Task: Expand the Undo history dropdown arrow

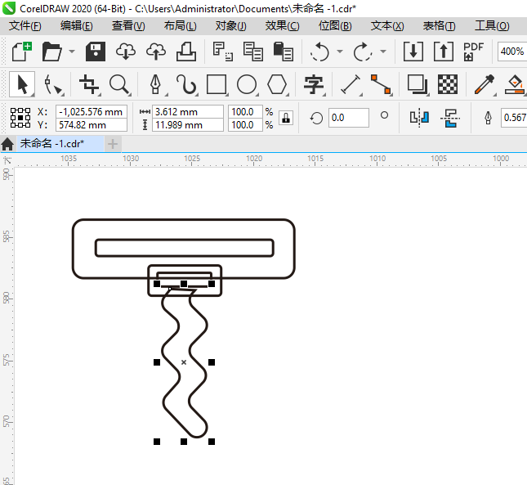Action: tap(340, 52)
